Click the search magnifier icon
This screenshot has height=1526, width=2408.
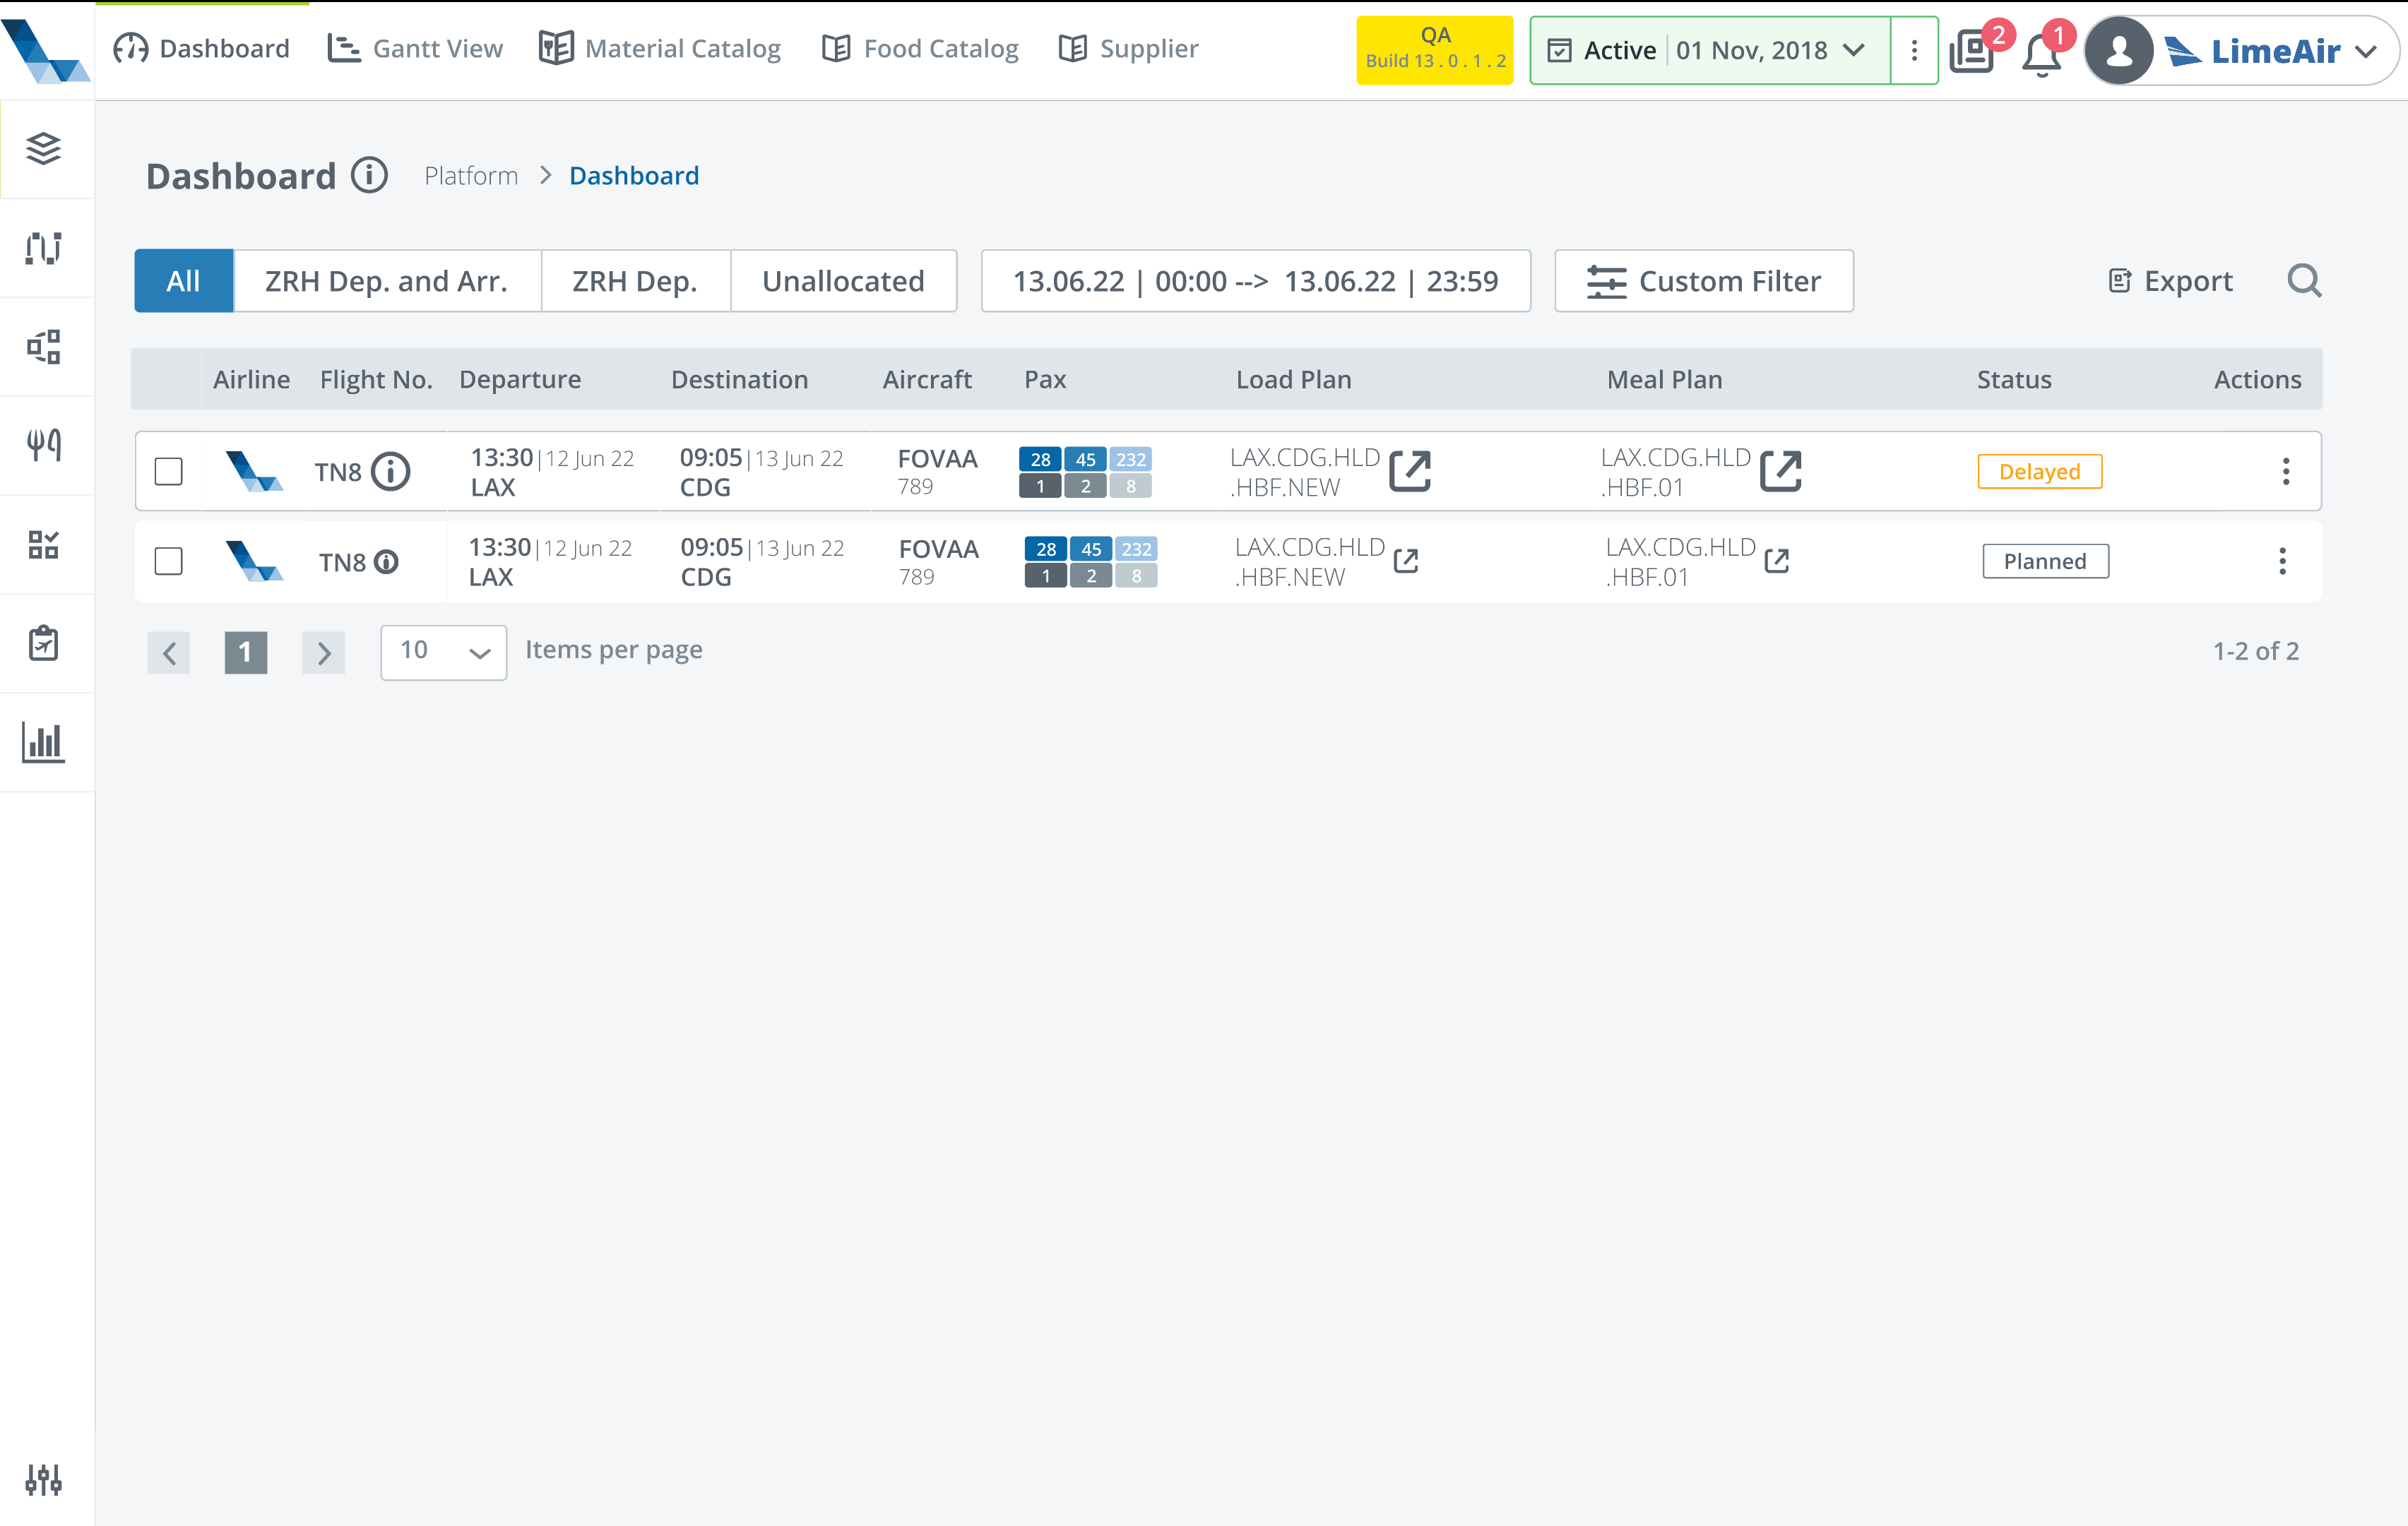[2304, 281]
